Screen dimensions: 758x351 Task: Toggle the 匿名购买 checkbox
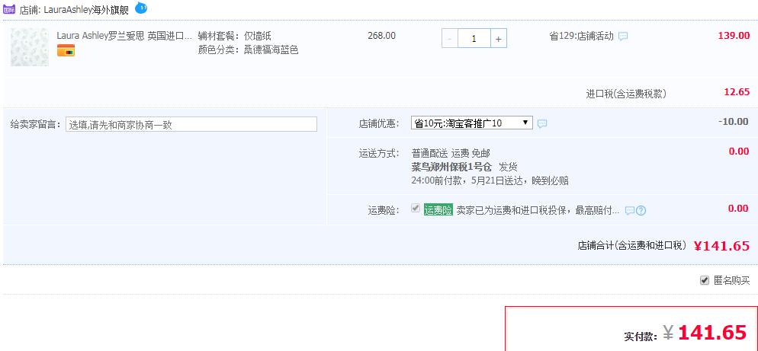(x=705, y=280)
